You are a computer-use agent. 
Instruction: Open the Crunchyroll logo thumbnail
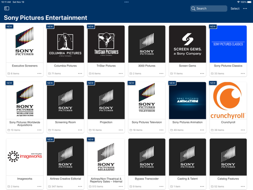coord(228,101)
